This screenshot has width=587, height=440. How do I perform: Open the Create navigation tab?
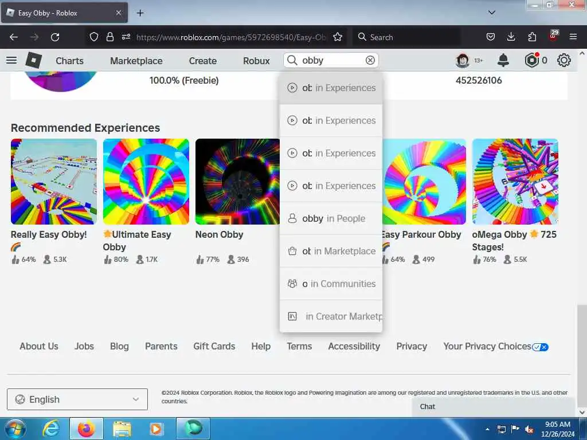(x=202, y=61)
